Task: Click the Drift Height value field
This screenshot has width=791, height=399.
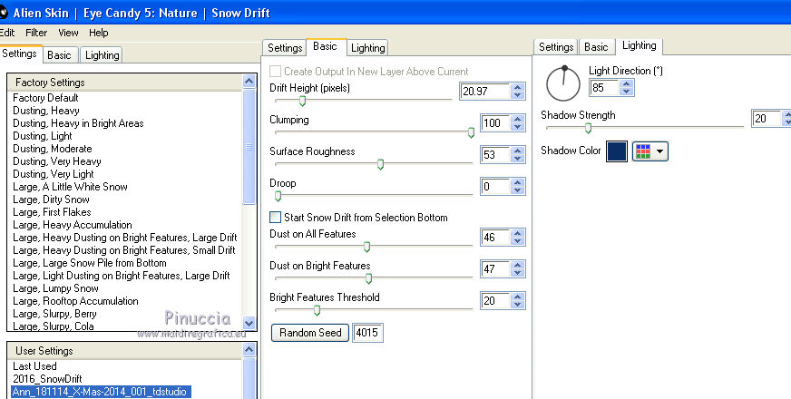Action: pos(485,92)
